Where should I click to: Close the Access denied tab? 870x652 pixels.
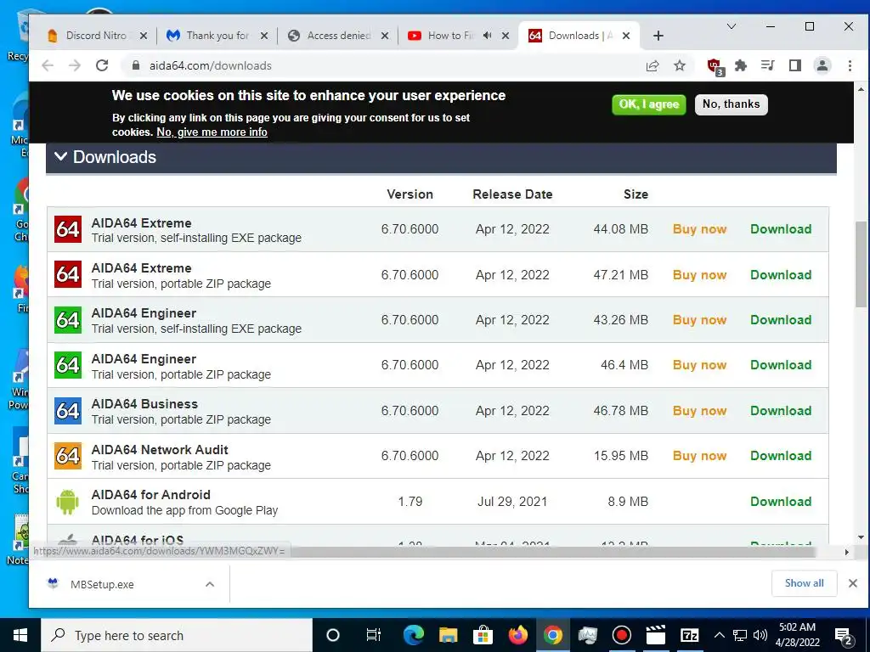tap(385, 36)
